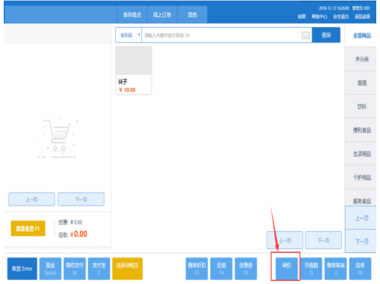Click 挂单 F6 to hold order
Image resolution: width=380 pixels, height=284 pixels.
(360, 269)
